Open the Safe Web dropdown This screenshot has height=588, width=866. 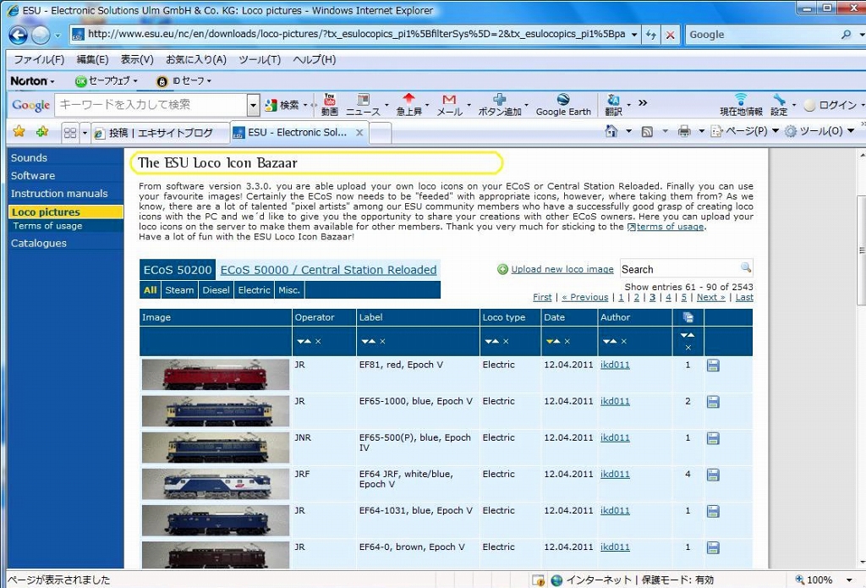[x=106, y=80]
